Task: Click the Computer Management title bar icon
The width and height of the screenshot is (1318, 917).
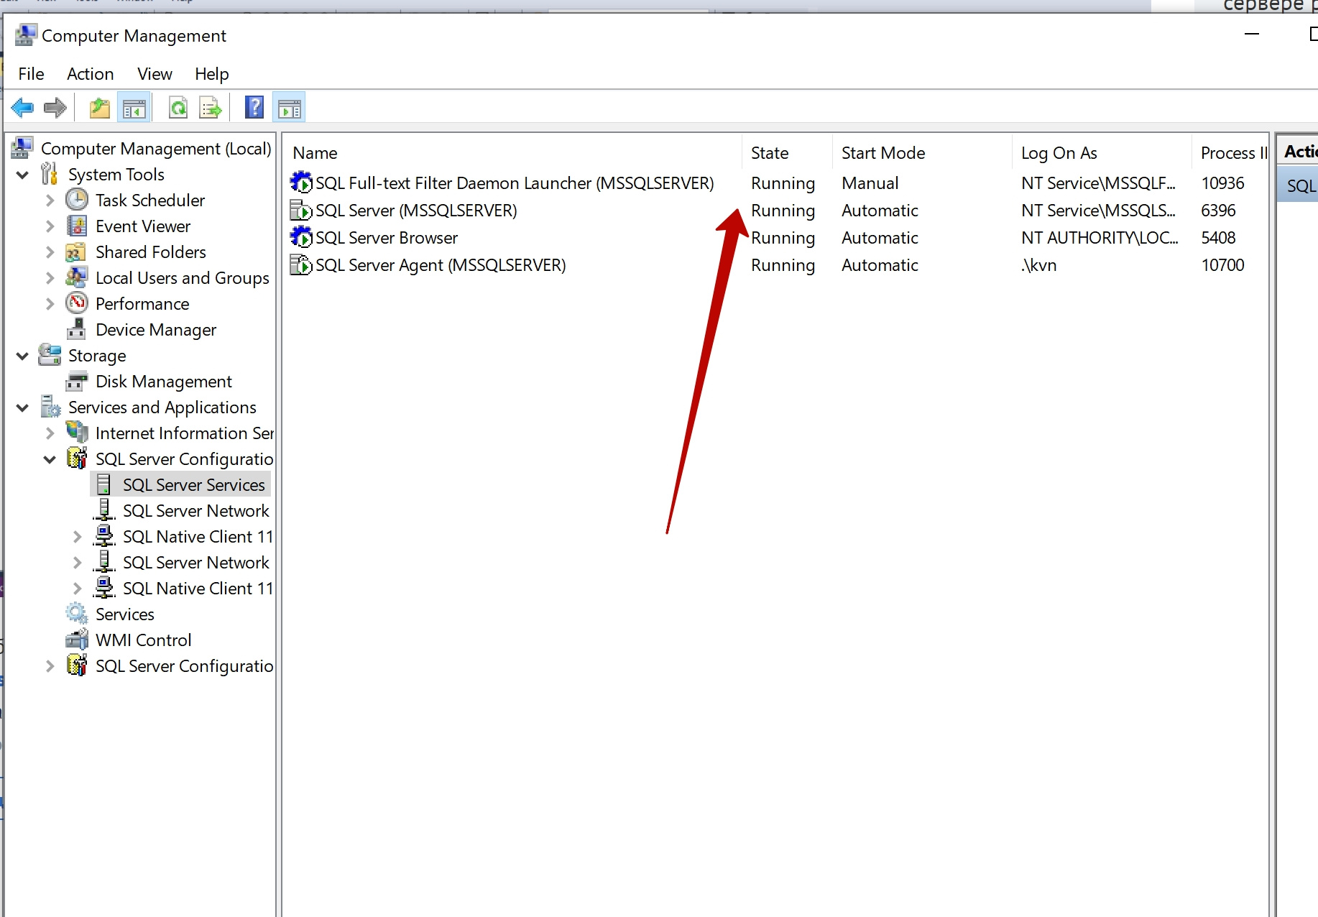Action: (26, 35)
